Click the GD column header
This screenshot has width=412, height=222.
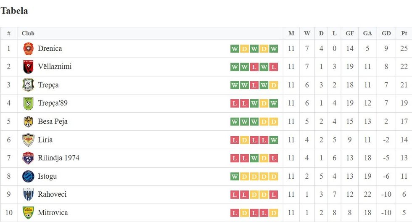pyautogui.click(x=386, y=34)
